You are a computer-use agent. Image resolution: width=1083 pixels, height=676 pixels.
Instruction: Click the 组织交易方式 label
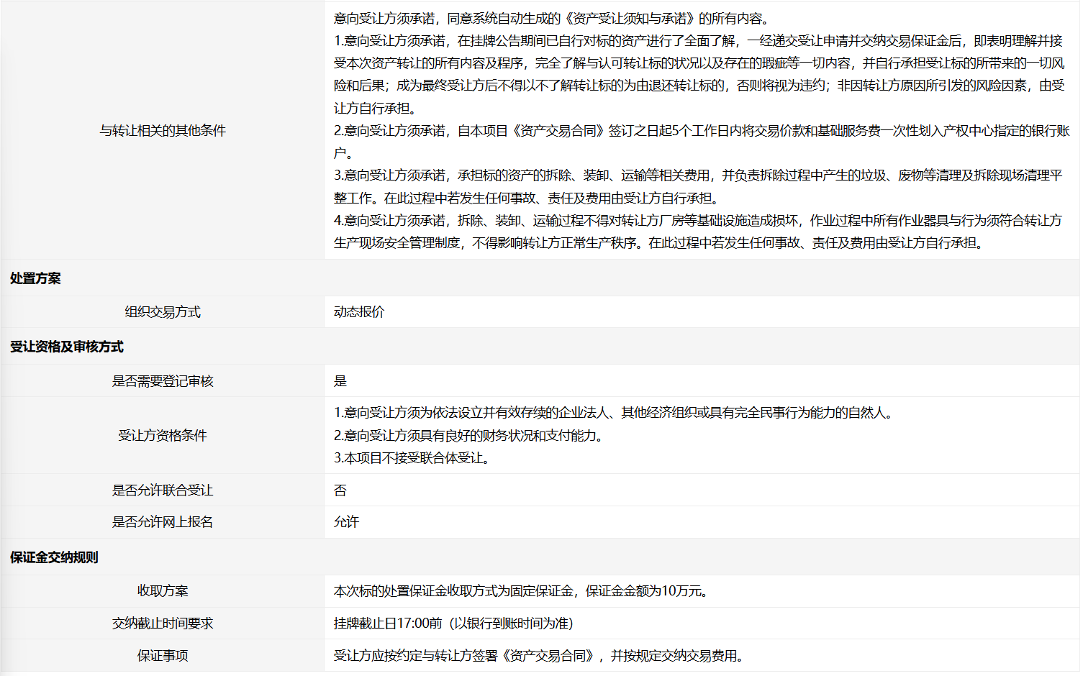[x=163, y=311]
